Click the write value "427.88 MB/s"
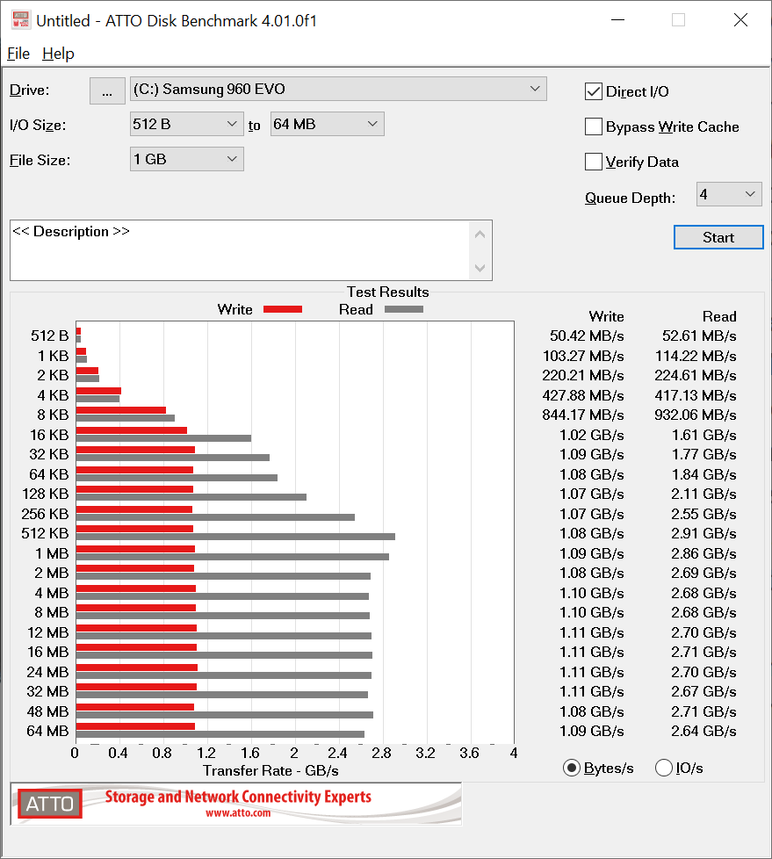 [x=583, y=395]
